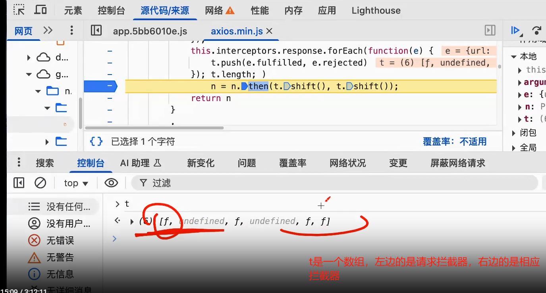The height and width of the screenshot is (293, 546).
Task: Open the top context dropdown
Action: pyautogui.click(x=76, y=183)
